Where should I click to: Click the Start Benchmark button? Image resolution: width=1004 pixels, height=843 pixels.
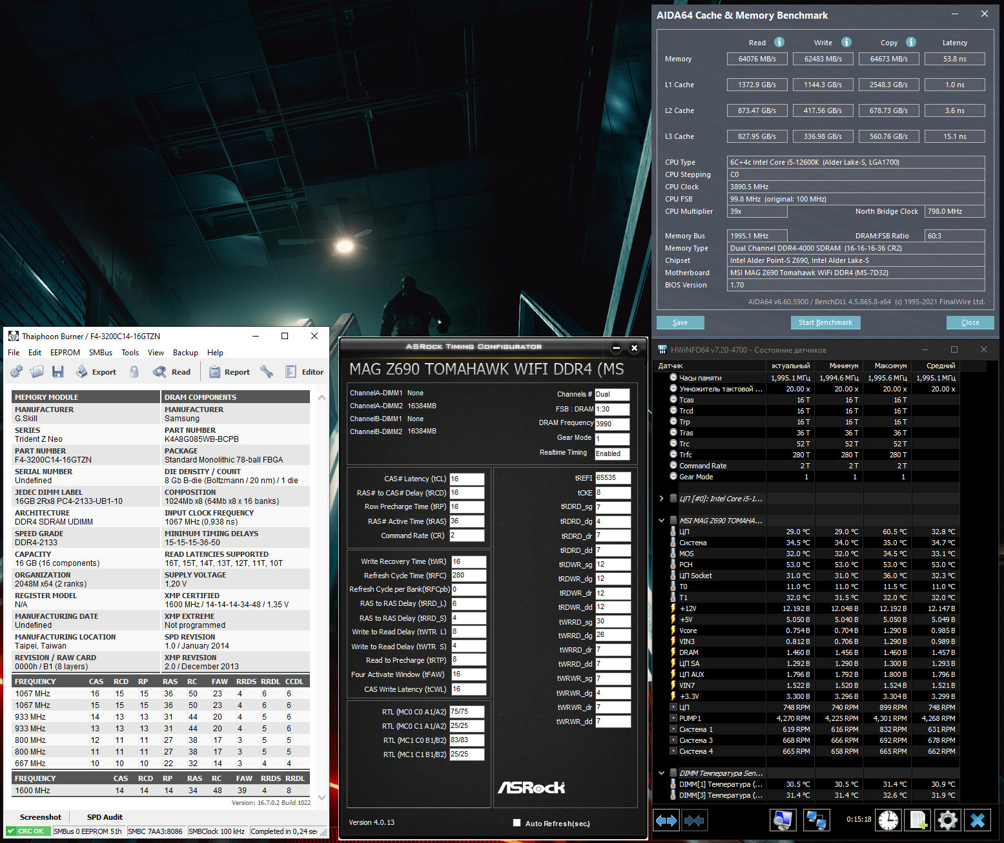coord(825,322)
